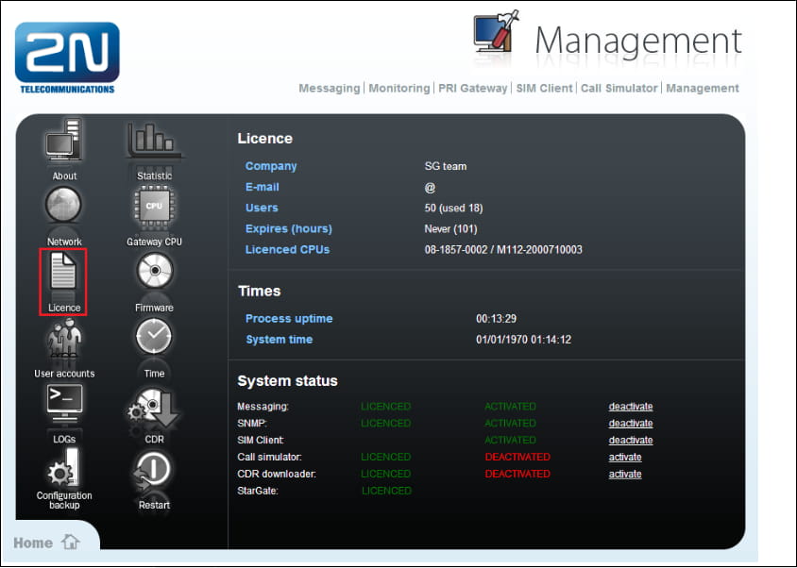
Task: Open the Call Simulator menu item
Action: (619, 89)
